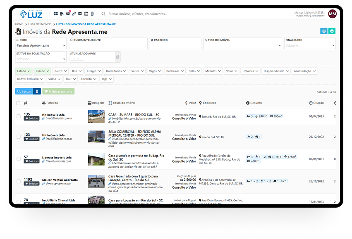Sort by the Título do Imóvel column header

(122, 103)
